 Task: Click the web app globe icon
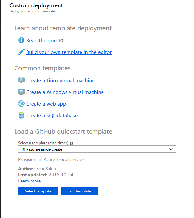pyautogui.click(x=21, y=104)
